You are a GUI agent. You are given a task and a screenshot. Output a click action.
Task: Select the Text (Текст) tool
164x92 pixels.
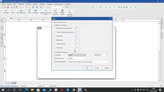30,11
